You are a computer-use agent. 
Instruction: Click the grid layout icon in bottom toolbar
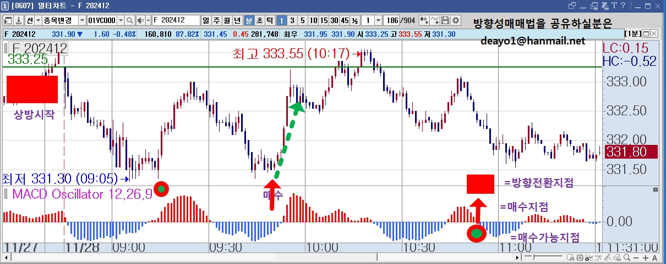pos(570,258)
